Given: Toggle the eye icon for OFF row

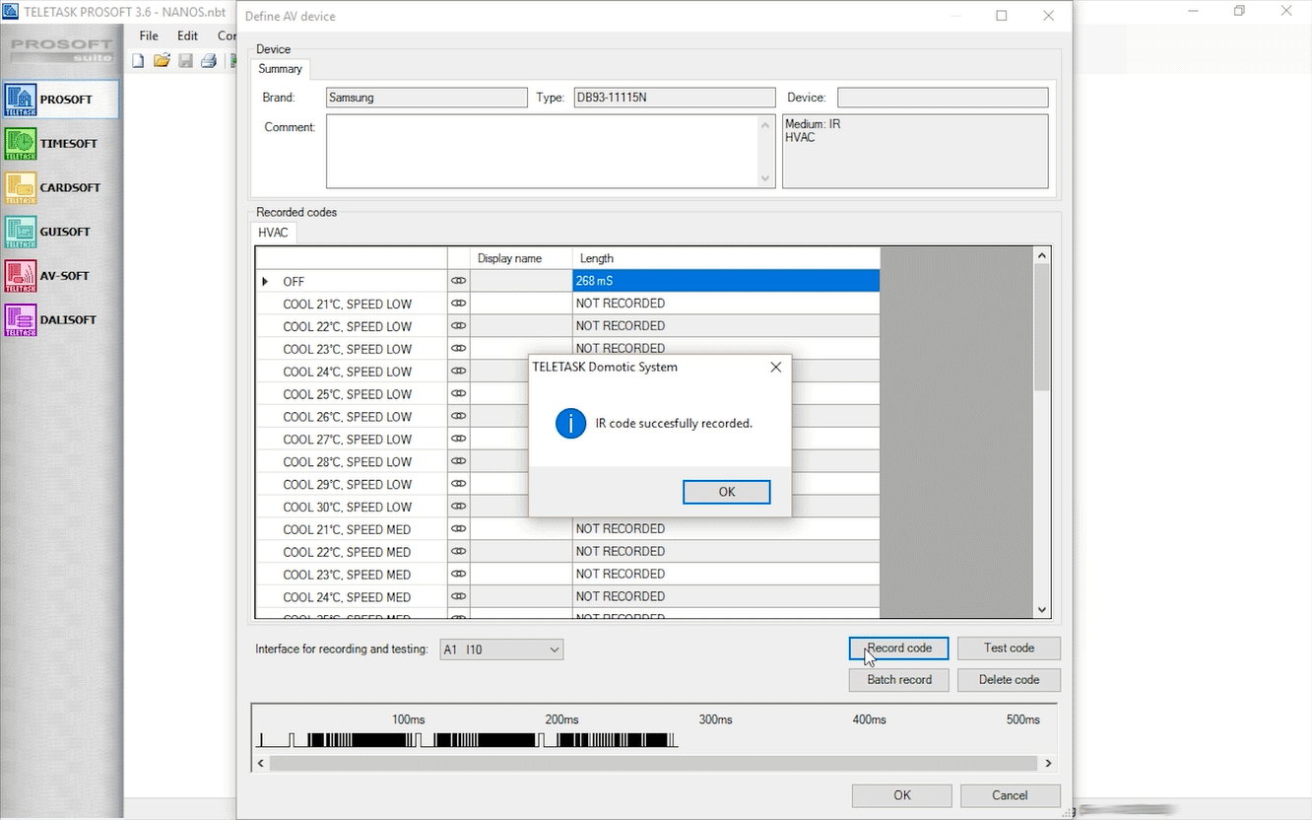Looking at the screenshot, I should (458, 281).
